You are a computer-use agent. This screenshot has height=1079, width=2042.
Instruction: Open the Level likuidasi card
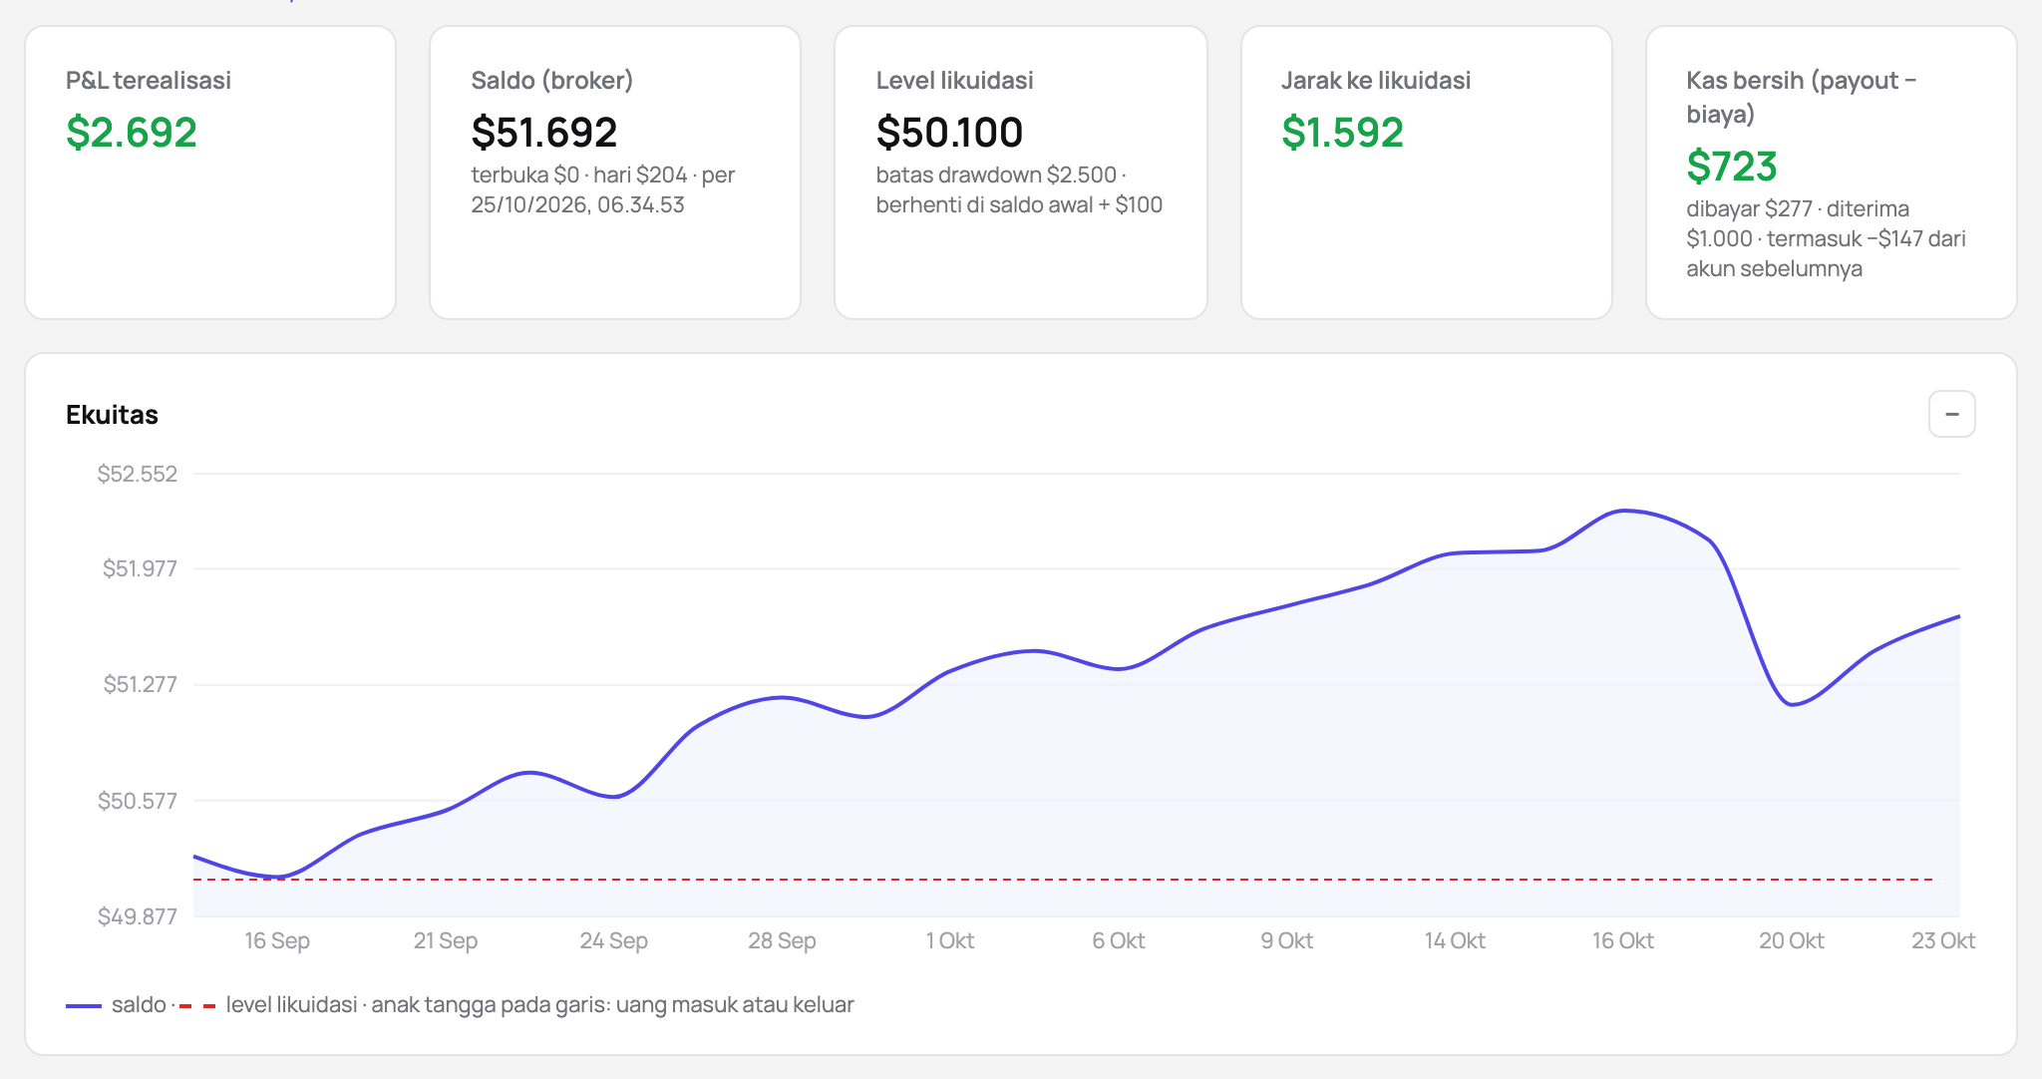click(1020, 173)
